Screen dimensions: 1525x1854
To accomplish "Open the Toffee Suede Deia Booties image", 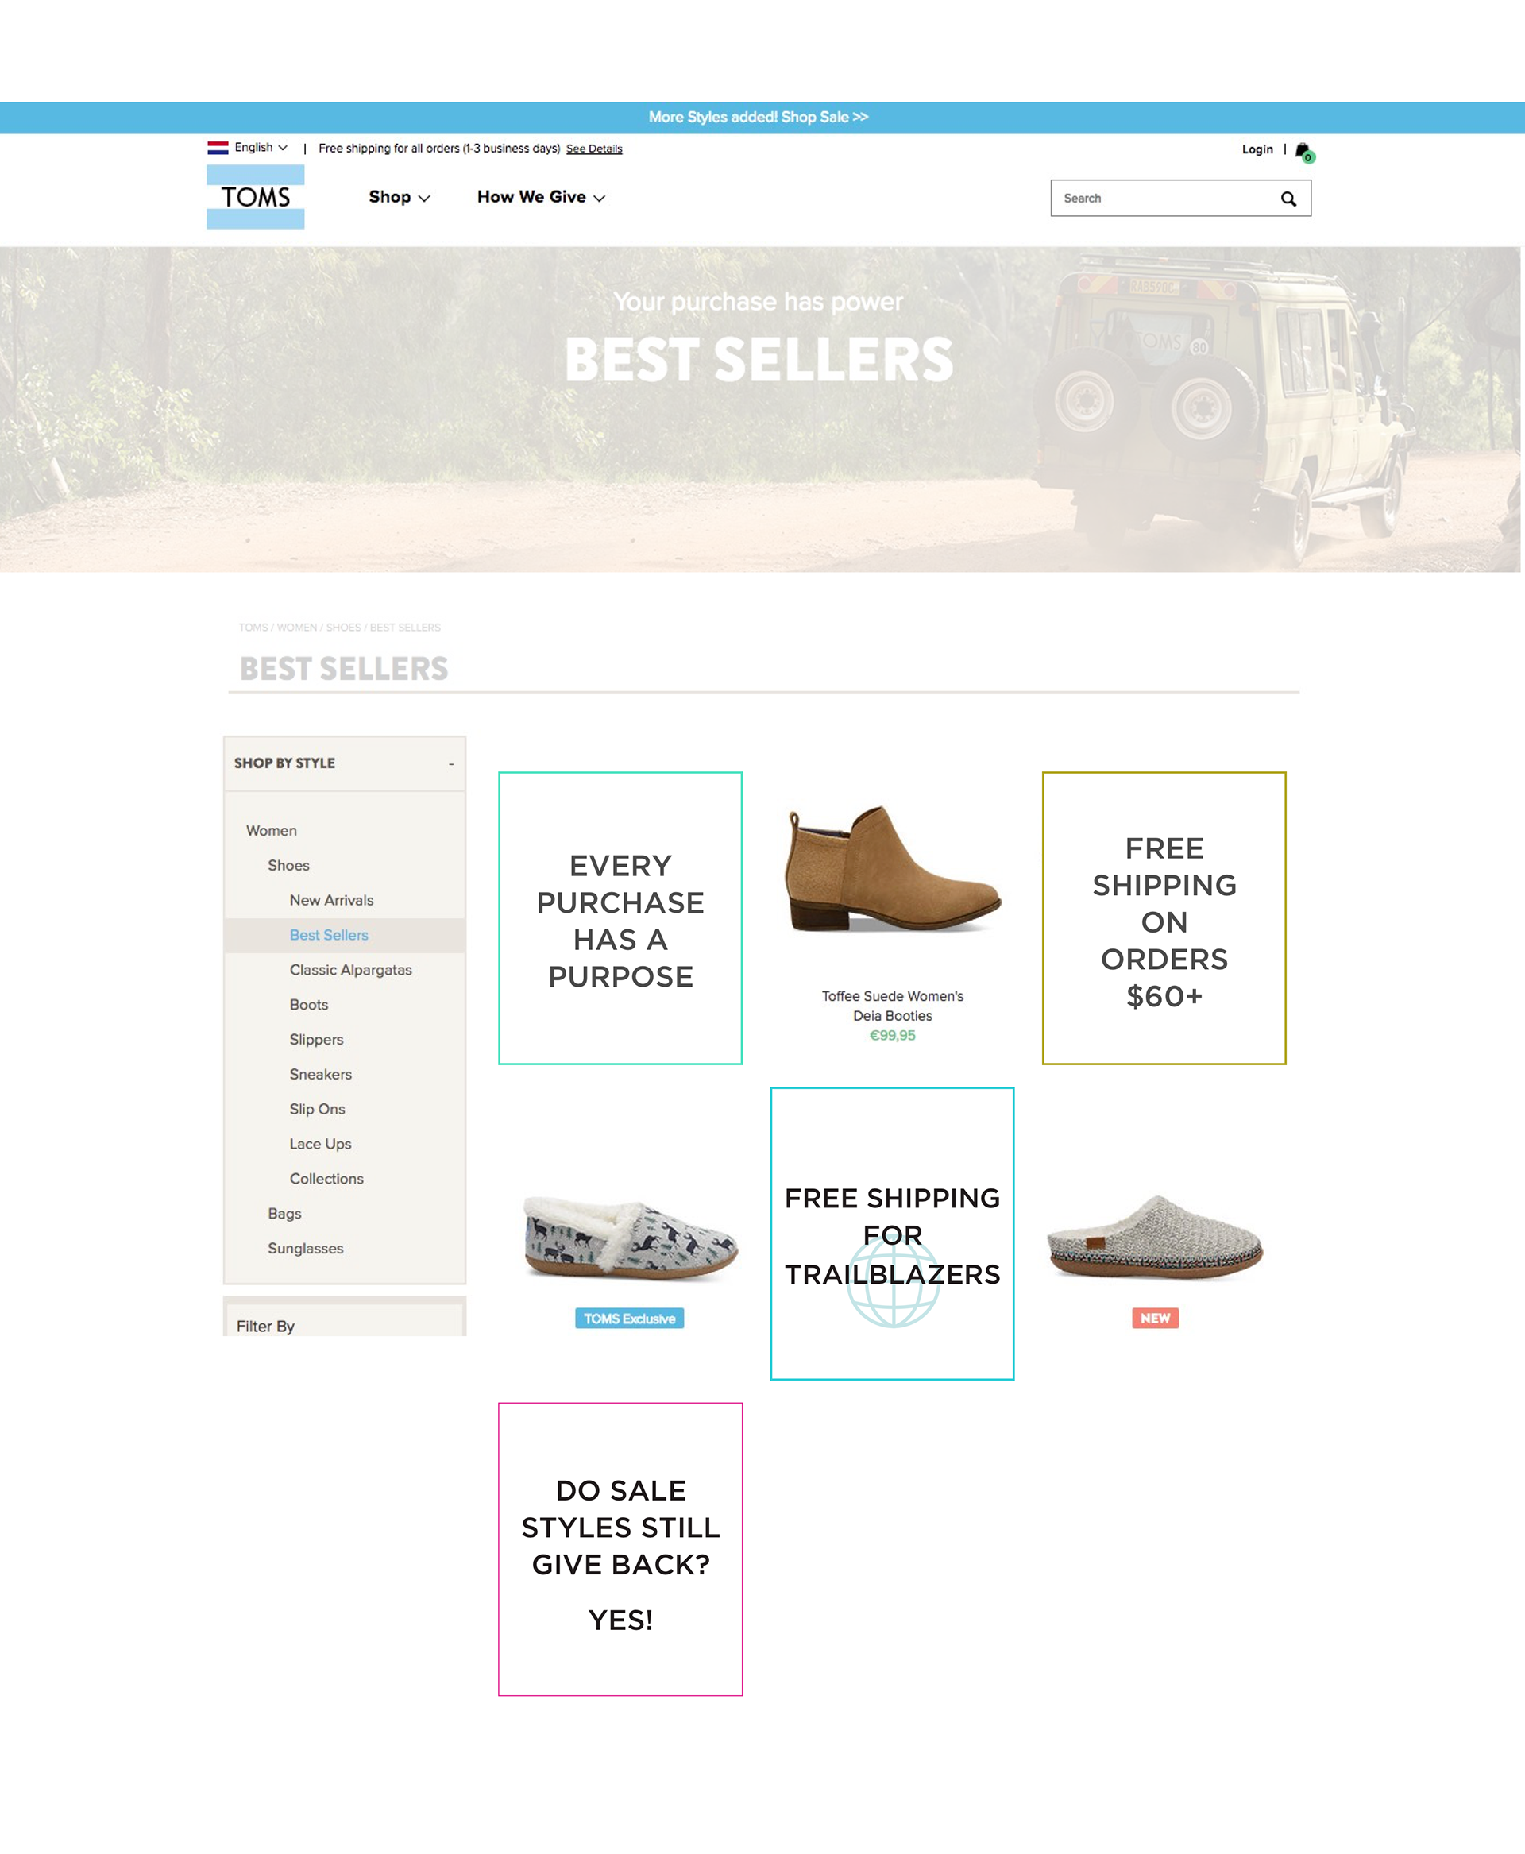I will [x=893, y=870].
